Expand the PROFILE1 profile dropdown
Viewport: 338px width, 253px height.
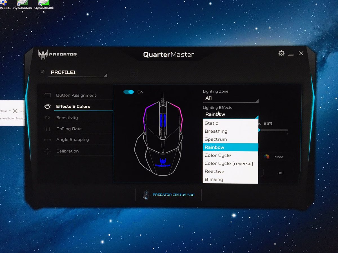coord(78,73)
